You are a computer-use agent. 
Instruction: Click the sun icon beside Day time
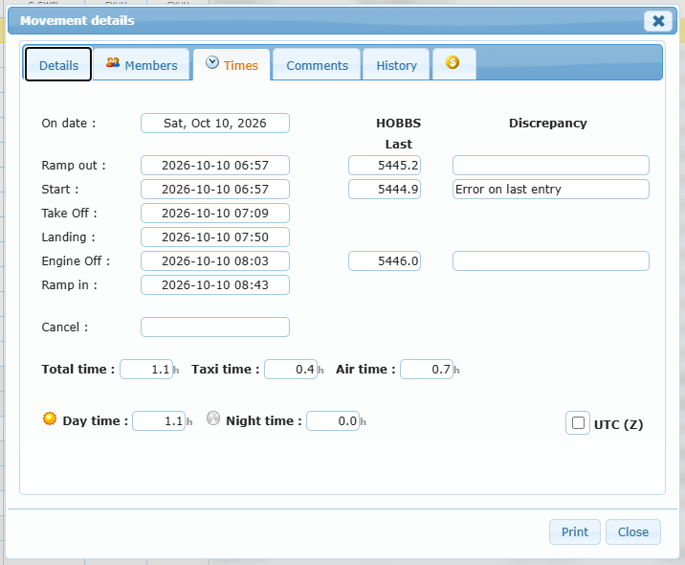50,418
